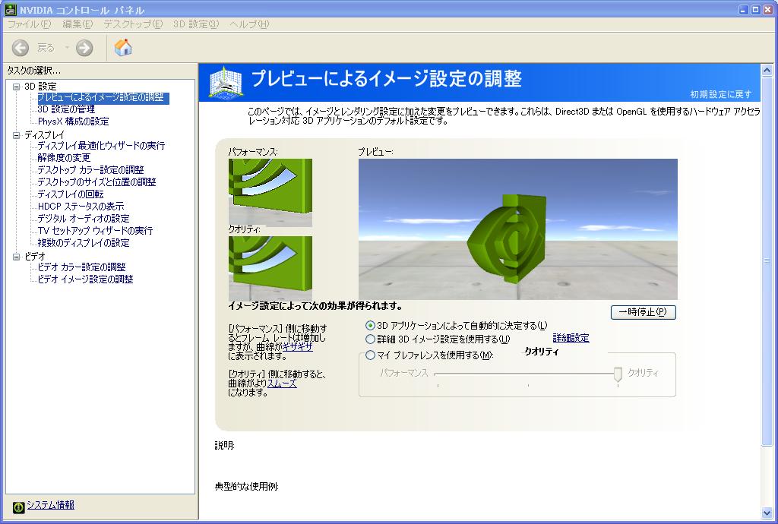Viewport: 778px width, 524px height.
Task: Click the 3D cube page header icon
Action: pyautogui.click(x=225, y=82)
